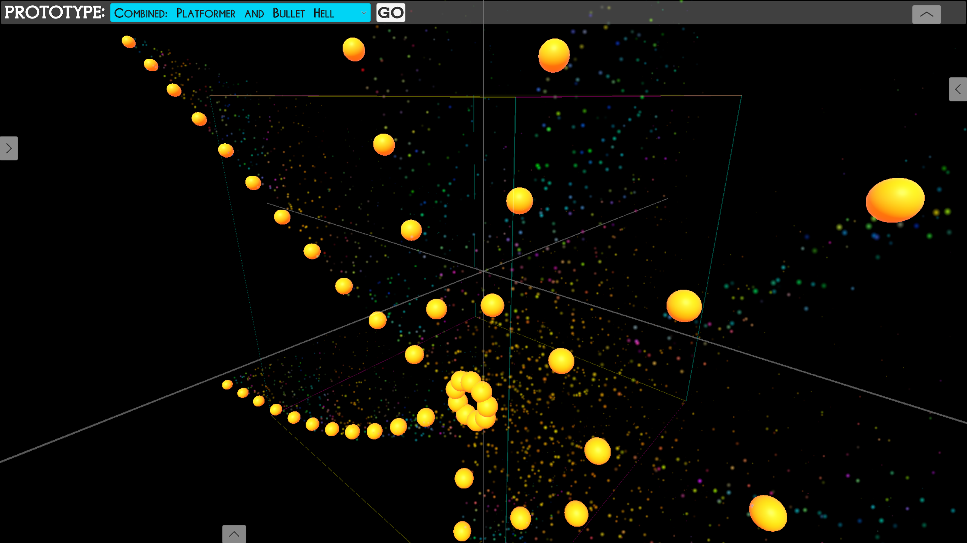Open the bottom panel up-chevron tab
The height and width of the screenshot is (543, 967).
coord(234,534)
